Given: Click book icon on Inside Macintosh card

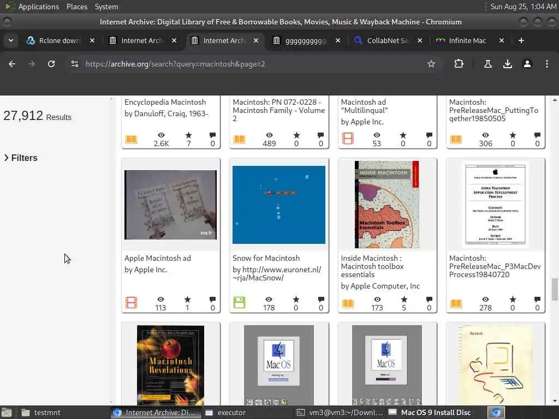Looking at the screenshot, I should pos(348,303).
